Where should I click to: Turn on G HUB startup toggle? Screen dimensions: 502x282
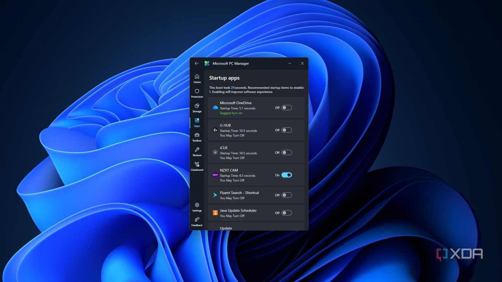coord(286,130)
